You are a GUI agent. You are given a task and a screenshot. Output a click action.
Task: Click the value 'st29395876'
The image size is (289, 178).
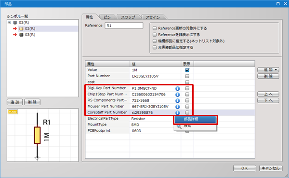point(142,112)
